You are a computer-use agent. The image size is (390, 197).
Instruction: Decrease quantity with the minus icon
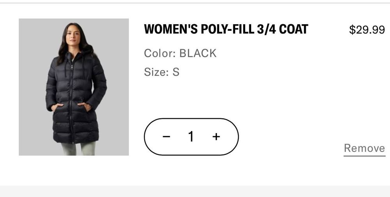167,137
